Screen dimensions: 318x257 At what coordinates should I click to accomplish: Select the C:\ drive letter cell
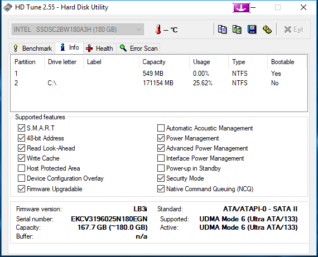coord(52,83)
